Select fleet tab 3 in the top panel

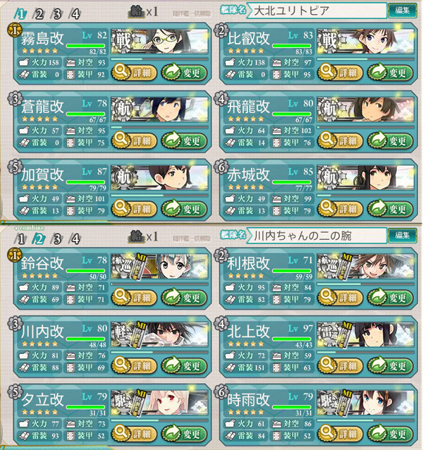pos(57,13)
